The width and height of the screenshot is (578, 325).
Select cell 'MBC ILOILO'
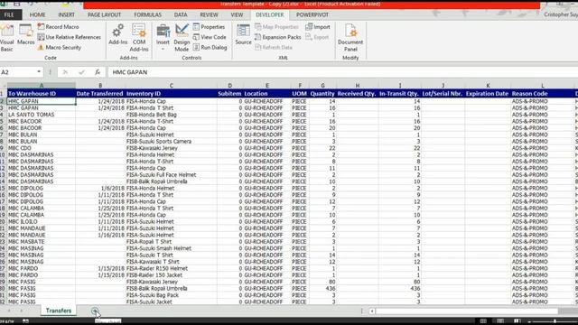pos(42,221)
